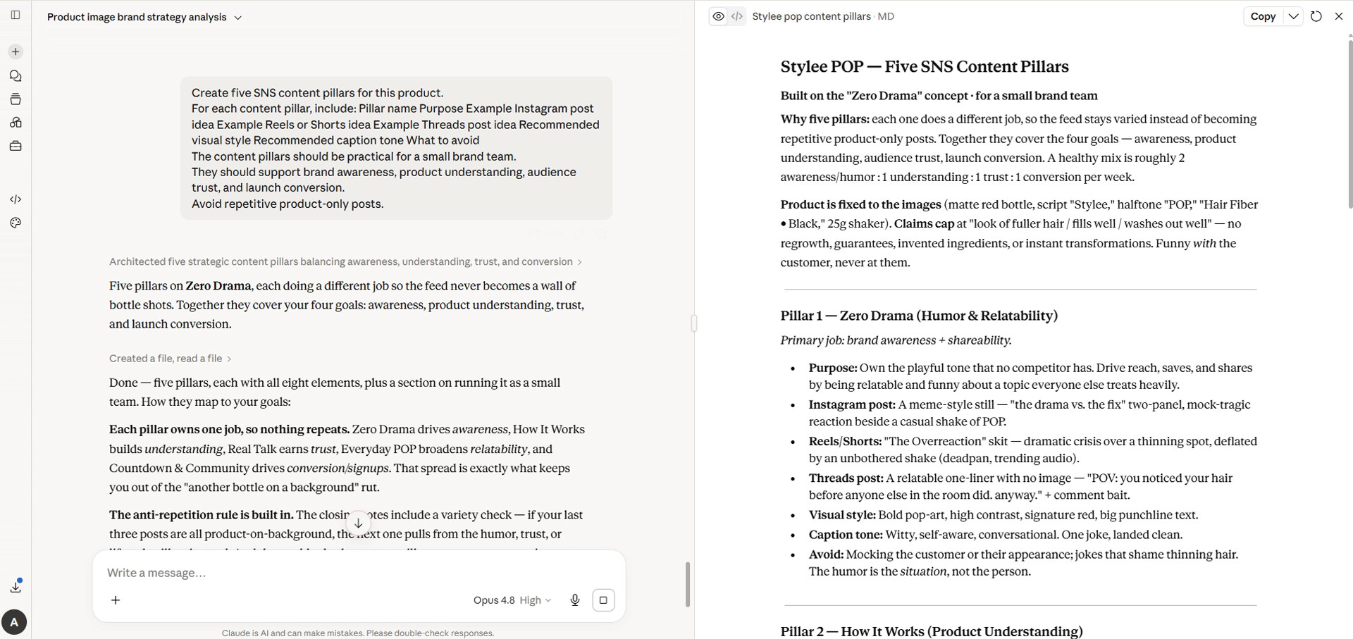Open the Projects icon in sidebar
The width and height of the screenshot is (1353, 639).
coord(16,99)
